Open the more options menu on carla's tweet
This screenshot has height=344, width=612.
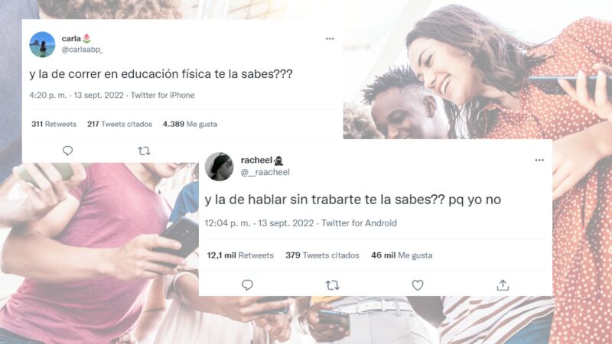point(330,39)
